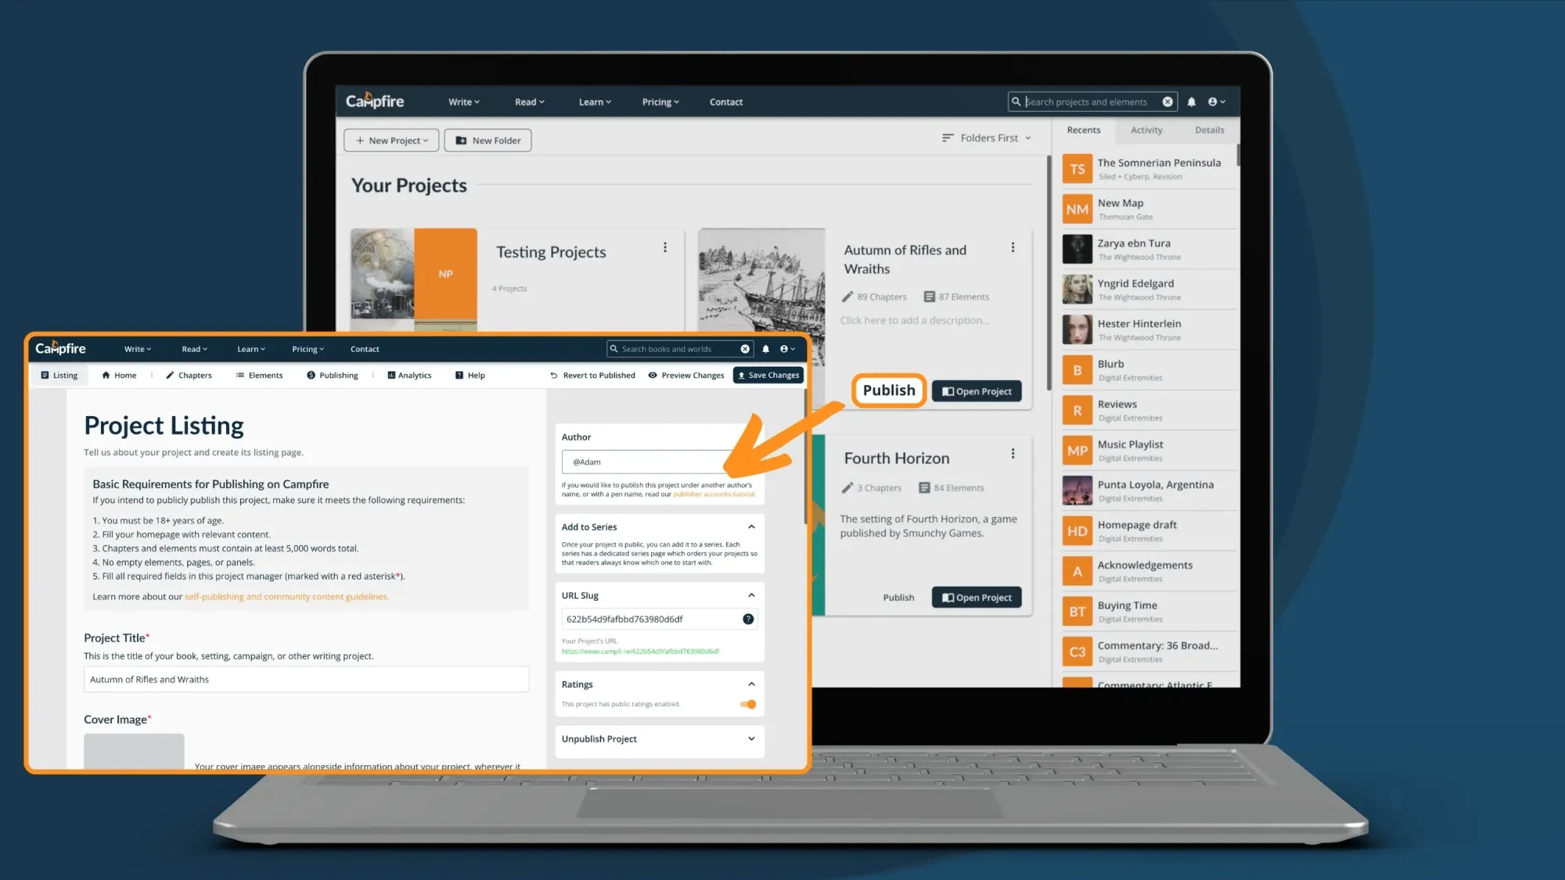1565x880 pixels.
Task: Open the Folders First sort dropdown
Action: pos(987,138)
